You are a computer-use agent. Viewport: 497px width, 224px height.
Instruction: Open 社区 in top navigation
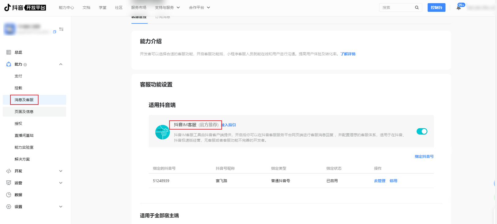coord(119,8)
